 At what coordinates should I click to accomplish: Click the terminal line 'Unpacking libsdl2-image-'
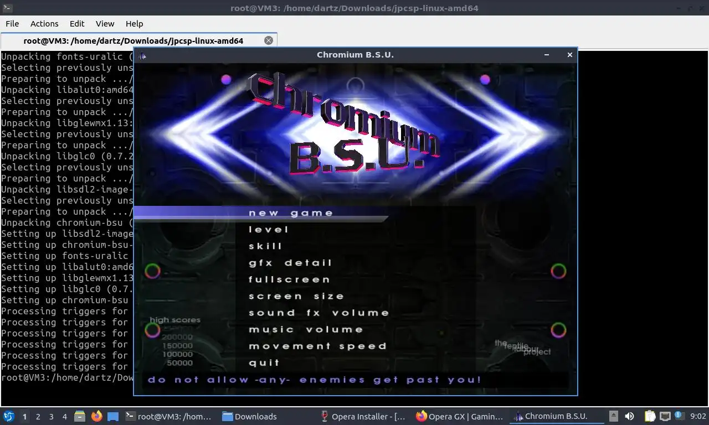tap(67, 189)
